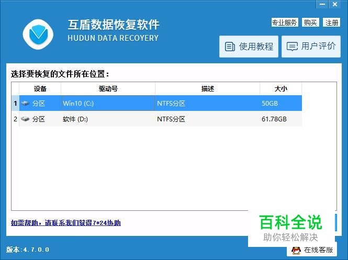The image size is (348, 260).
Task: Click the 专业服务 button
Action: (x=285, y=22)
